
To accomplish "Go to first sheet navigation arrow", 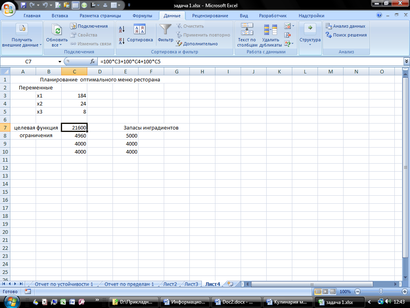I will [4, 284].
